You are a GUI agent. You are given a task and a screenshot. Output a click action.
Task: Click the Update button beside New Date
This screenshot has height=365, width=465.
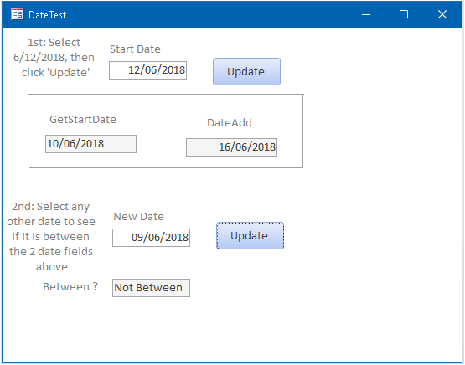point(250,236)
